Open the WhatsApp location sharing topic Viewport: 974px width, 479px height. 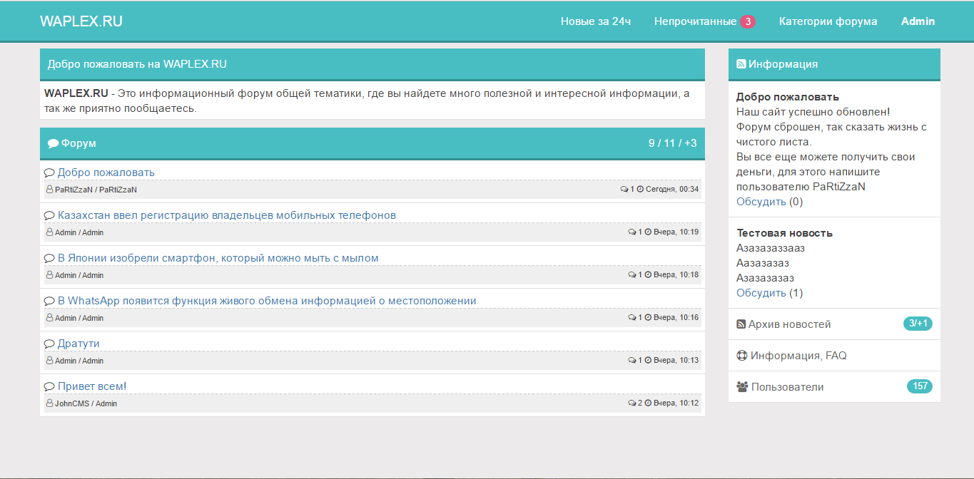click(266, 301)
